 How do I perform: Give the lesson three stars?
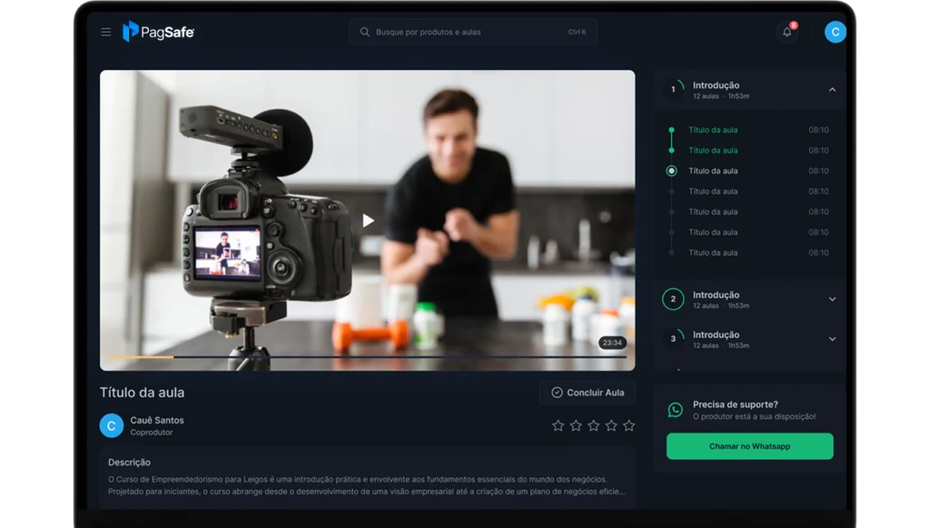(x=593, y=425)
